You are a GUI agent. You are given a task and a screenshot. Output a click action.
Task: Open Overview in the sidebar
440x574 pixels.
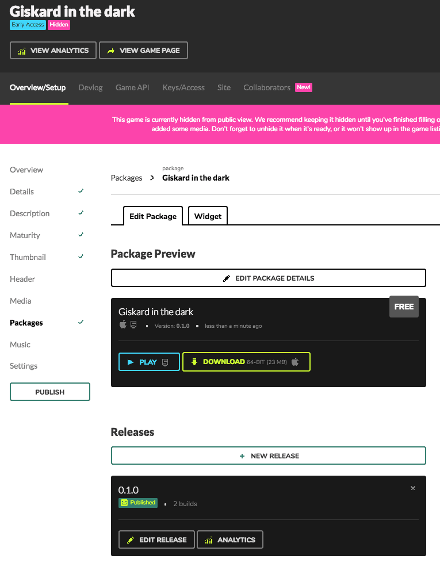coord(26,170)
